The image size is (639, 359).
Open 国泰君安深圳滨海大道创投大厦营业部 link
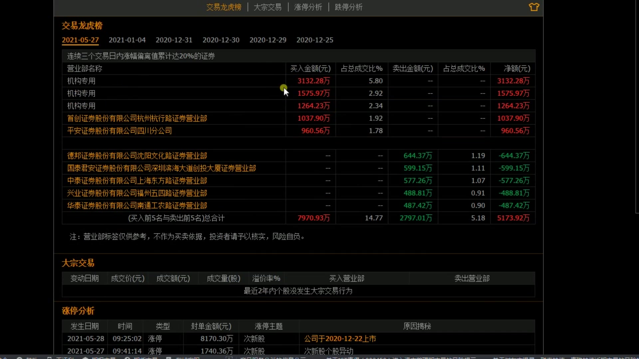pyautogui.click(x=161, y=168)
